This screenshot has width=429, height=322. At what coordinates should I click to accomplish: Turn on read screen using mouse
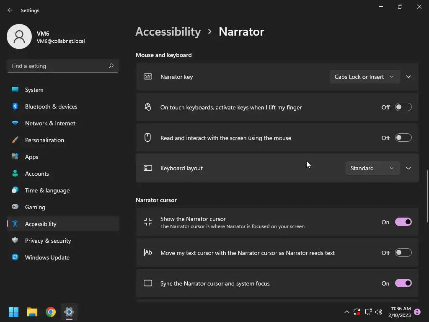click(x=403, y=138)
